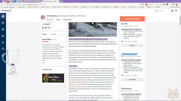Click the BECOME A PATRON button
Viewport: 181px width, 101px height.
(x=132, y=19)
